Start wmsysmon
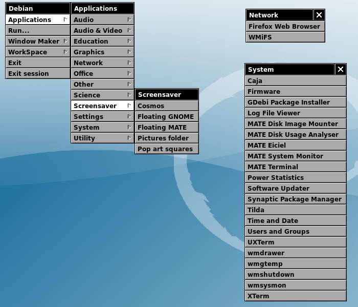 point(296,285)
